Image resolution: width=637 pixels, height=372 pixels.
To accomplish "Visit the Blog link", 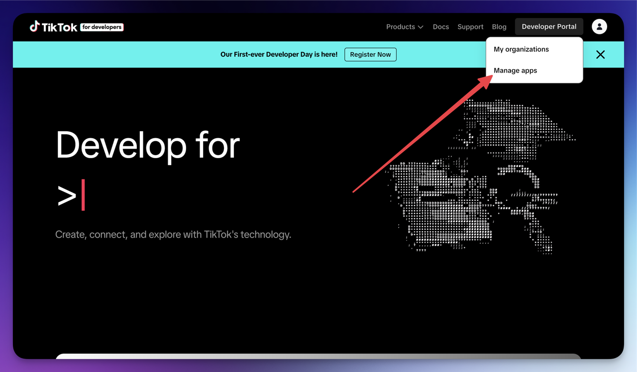I will (x=499, y=27).
